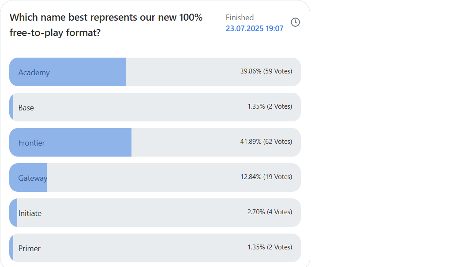Pick the Gateway poll option

(x=155, y=178)
